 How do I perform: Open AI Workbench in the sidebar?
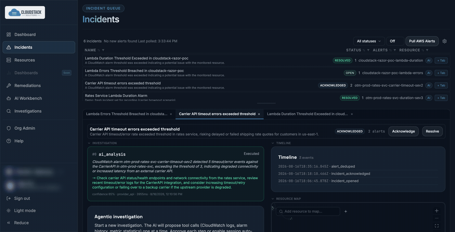tap(39, 98)
